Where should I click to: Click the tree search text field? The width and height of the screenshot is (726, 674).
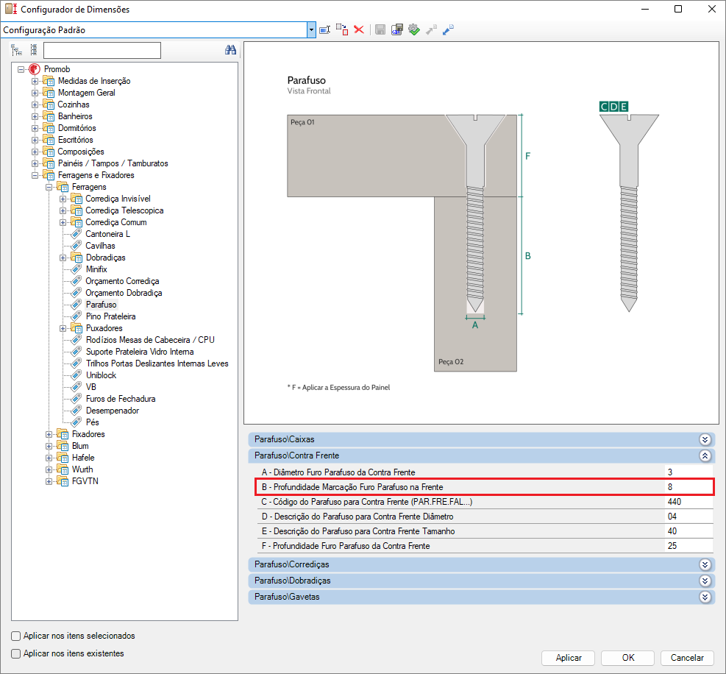(102, 50)
